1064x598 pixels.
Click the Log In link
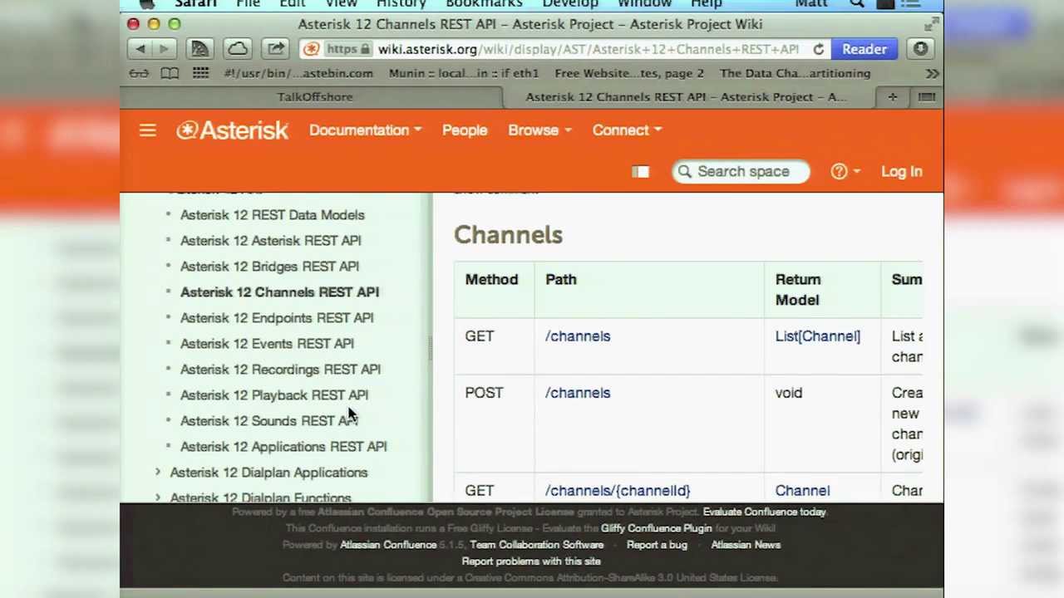coord(902,172)
